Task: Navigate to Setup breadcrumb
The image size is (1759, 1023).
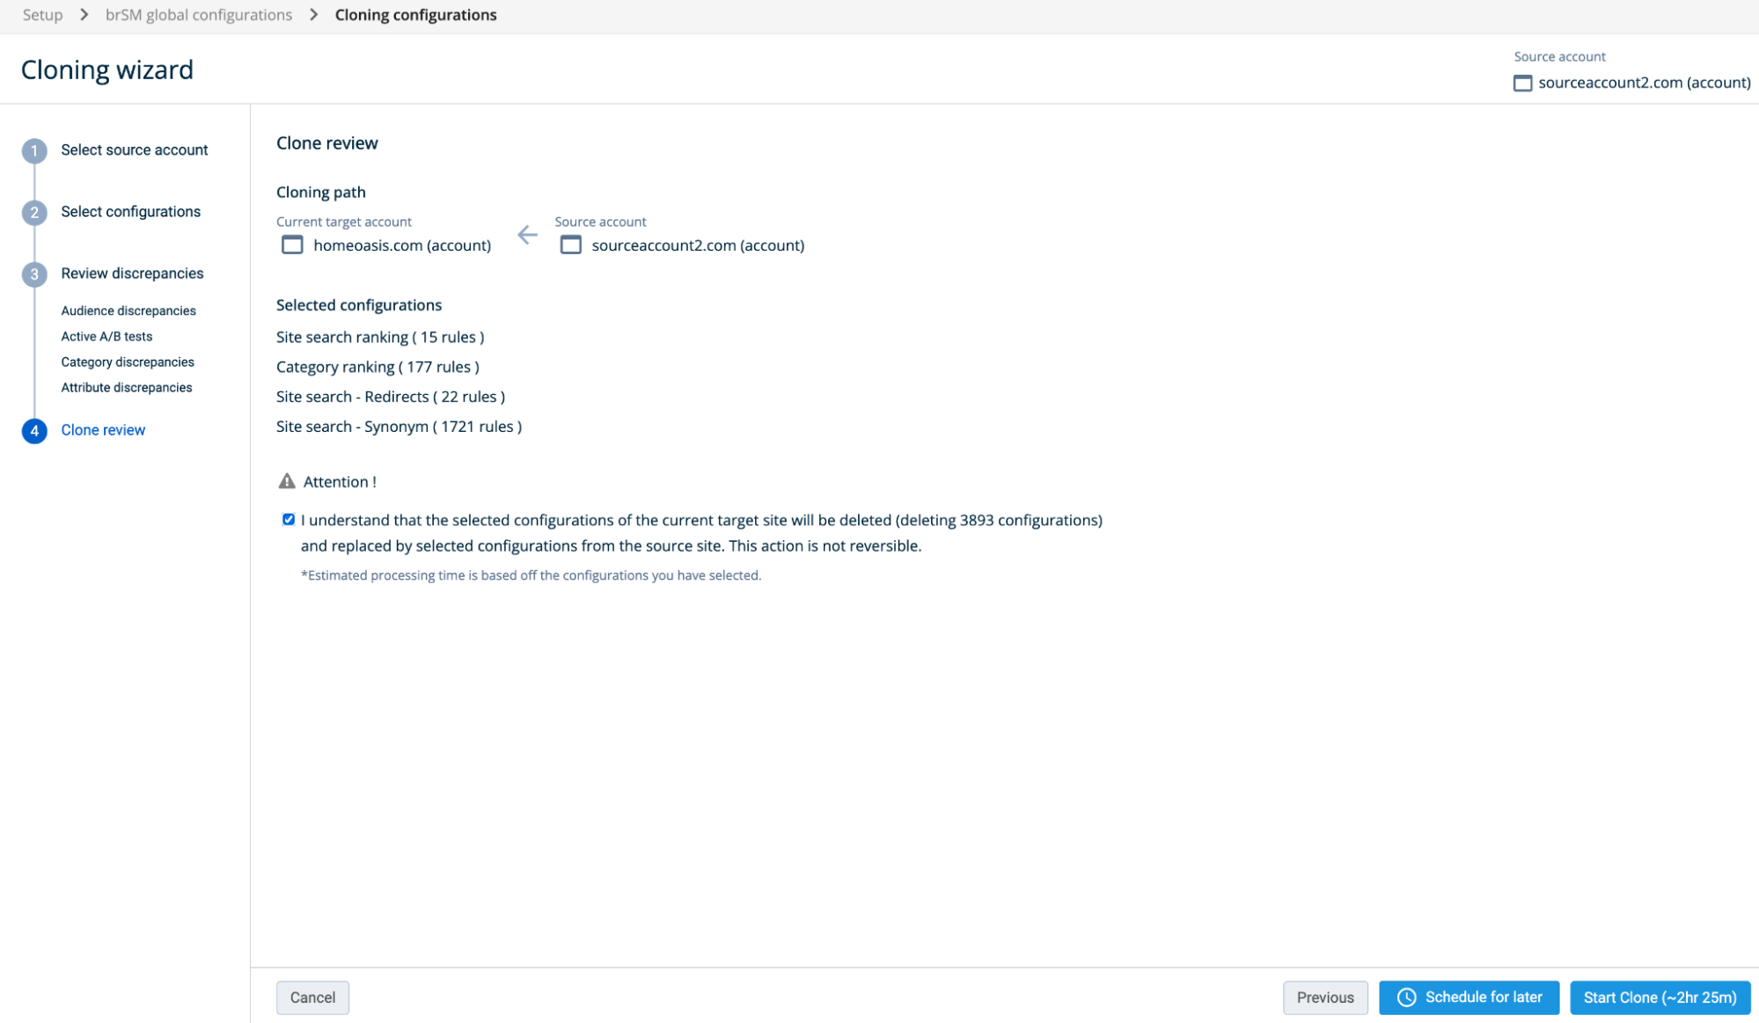Action: point(42,15)
